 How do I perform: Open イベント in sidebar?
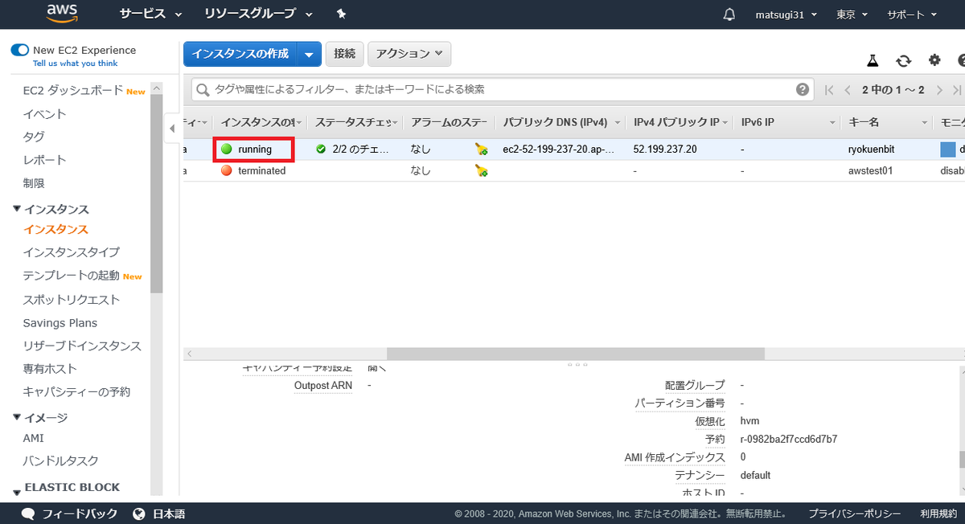click(45, 113)
